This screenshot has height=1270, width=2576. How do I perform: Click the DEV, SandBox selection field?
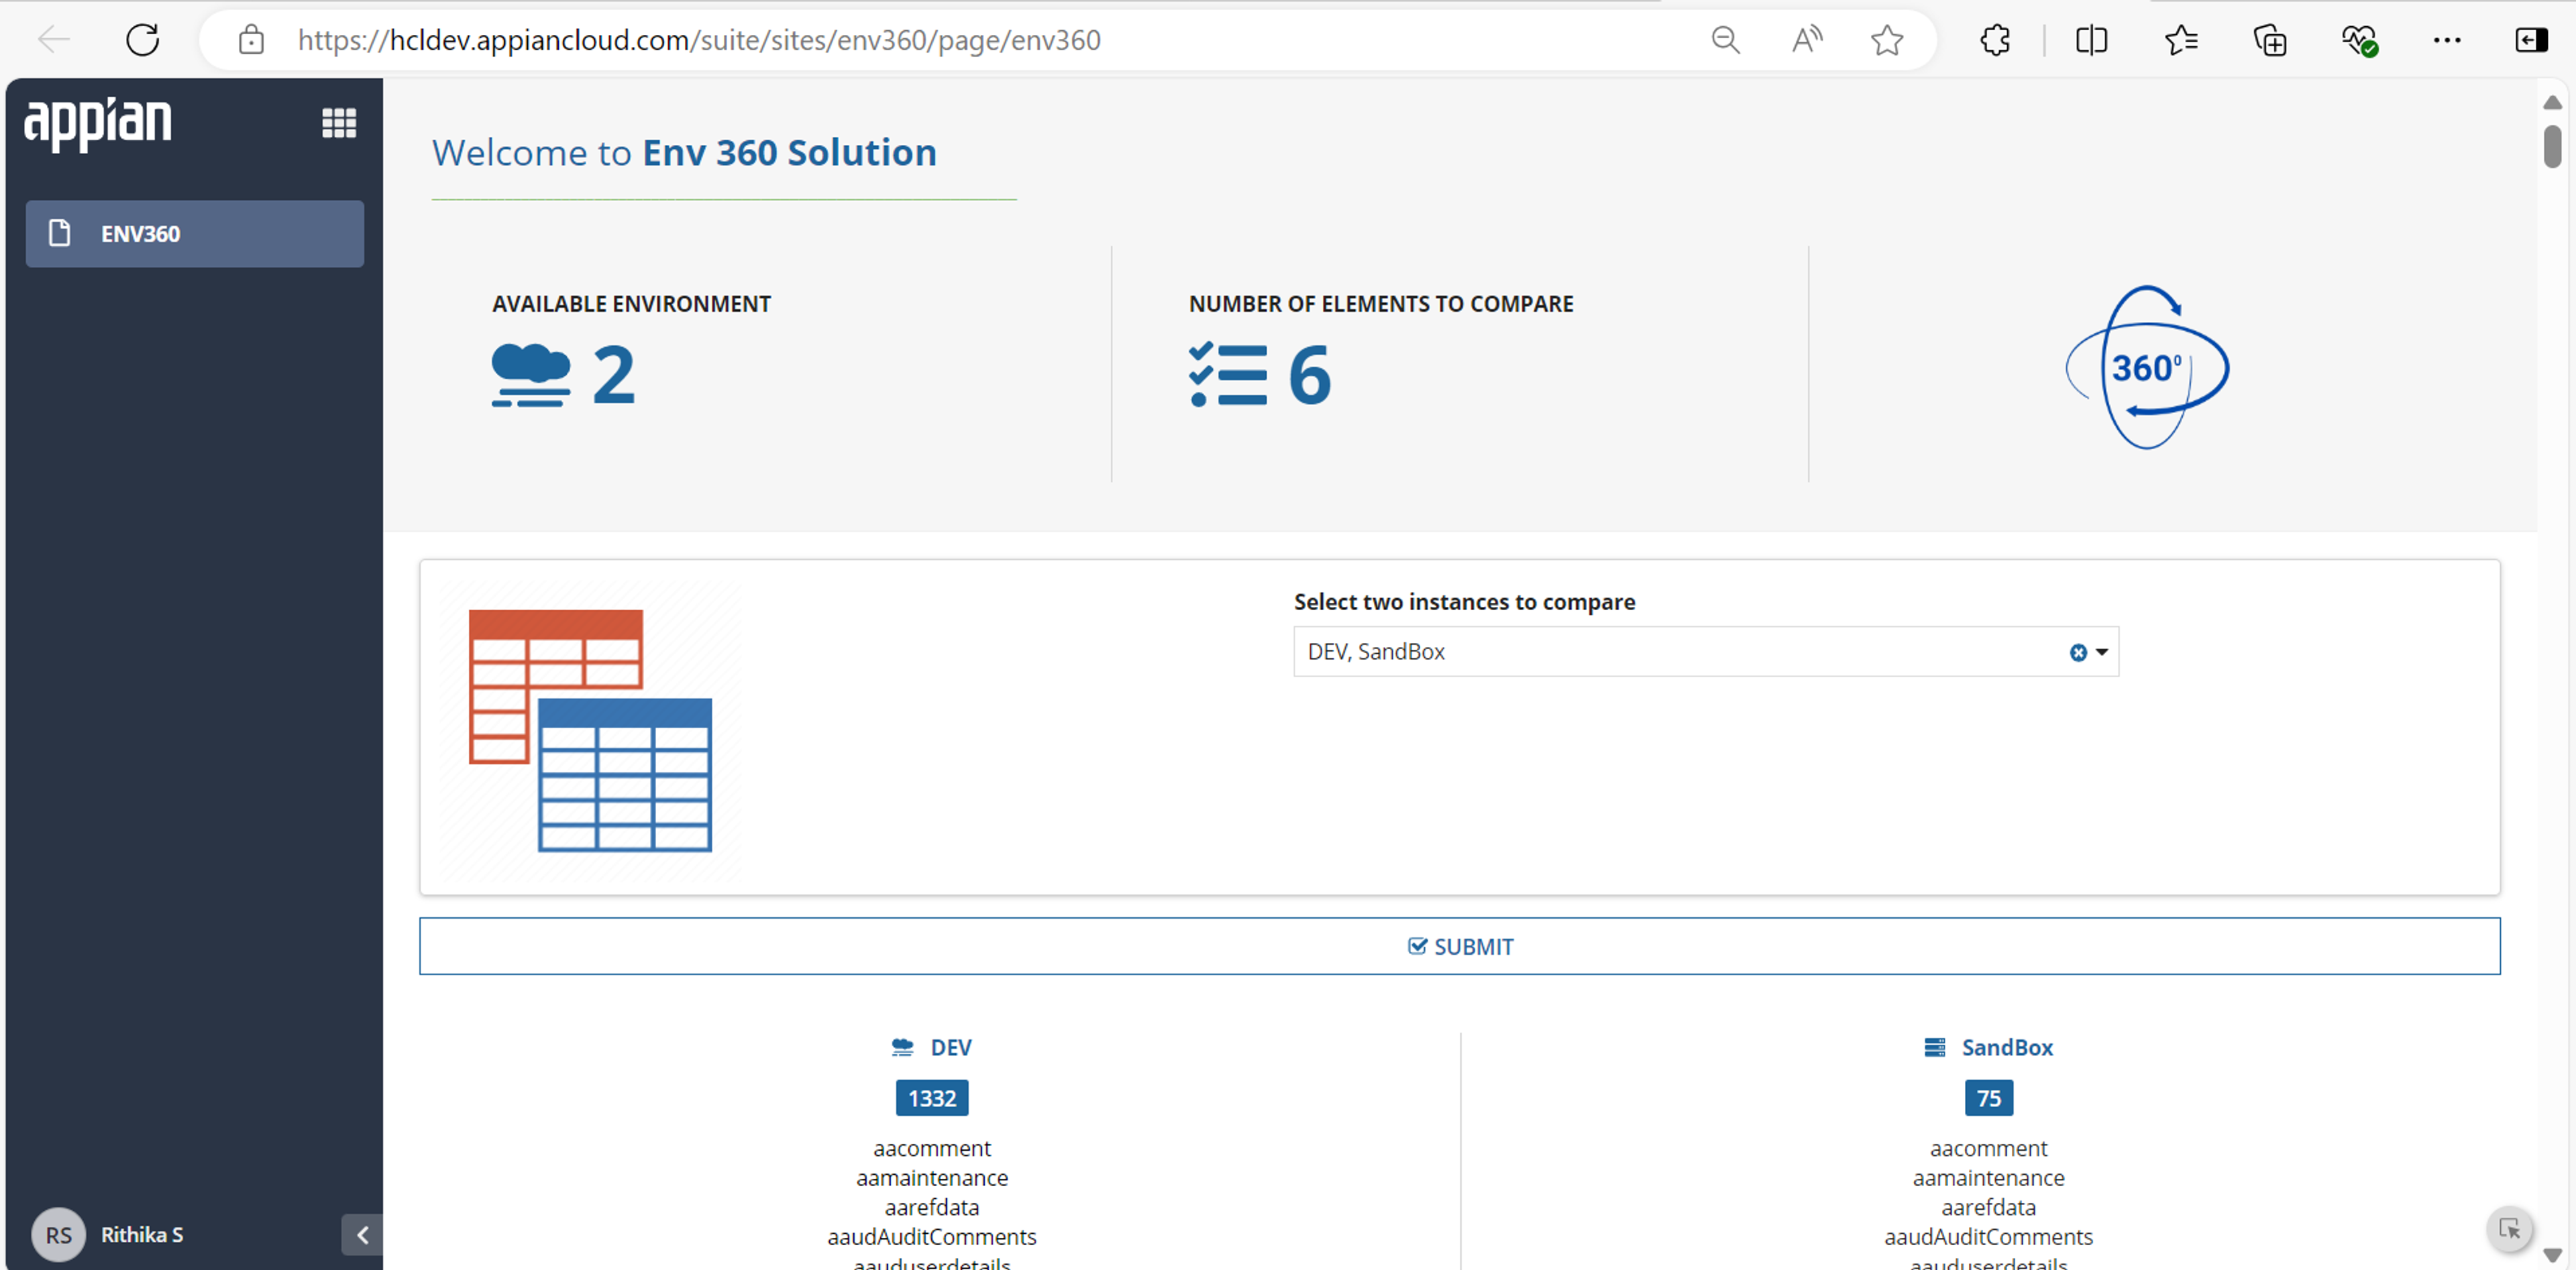click(1706, 652)
